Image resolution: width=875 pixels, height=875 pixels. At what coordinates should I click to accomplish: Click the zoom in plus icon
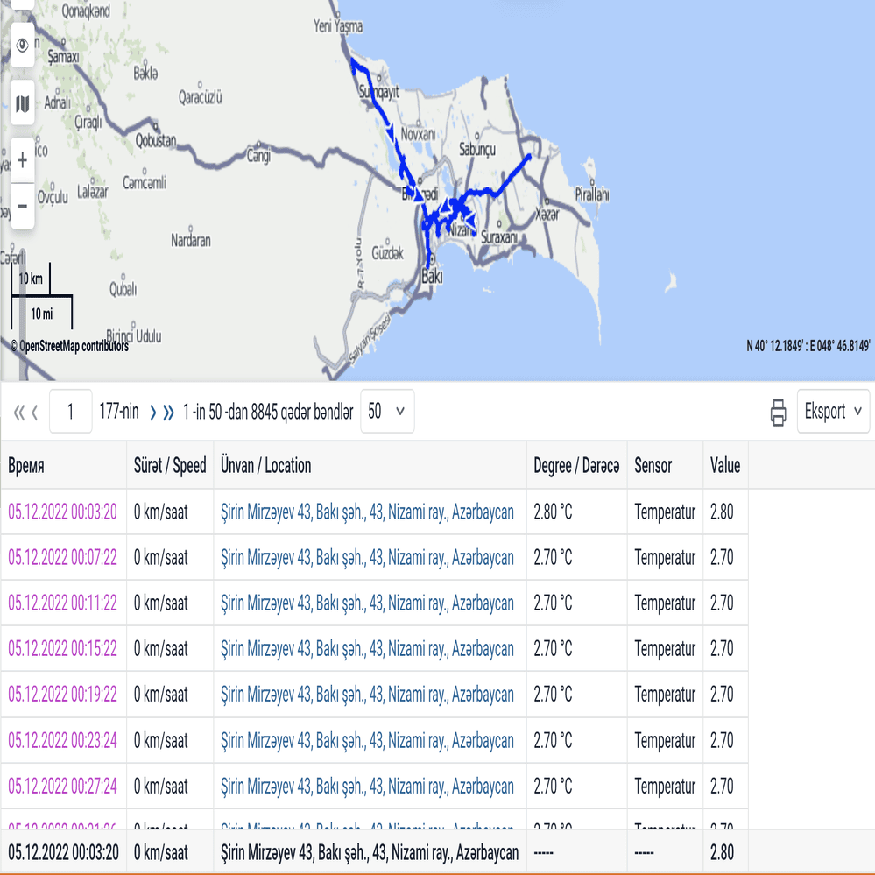coord(22,159)
